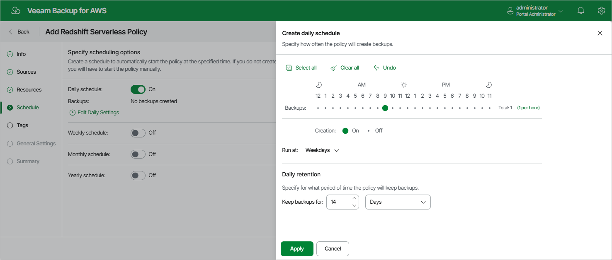
Task: Close the Create daily schedule panel
Action: point(600,33)
